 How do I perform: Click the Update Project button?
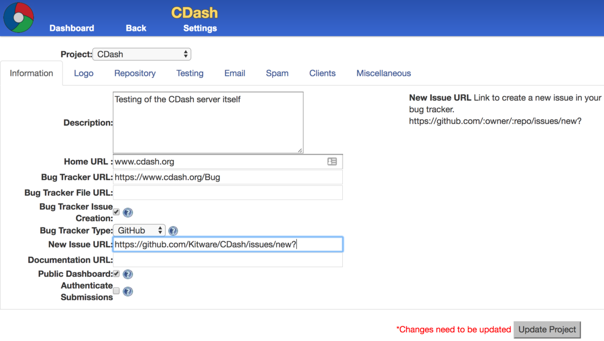tap(547, 329)
